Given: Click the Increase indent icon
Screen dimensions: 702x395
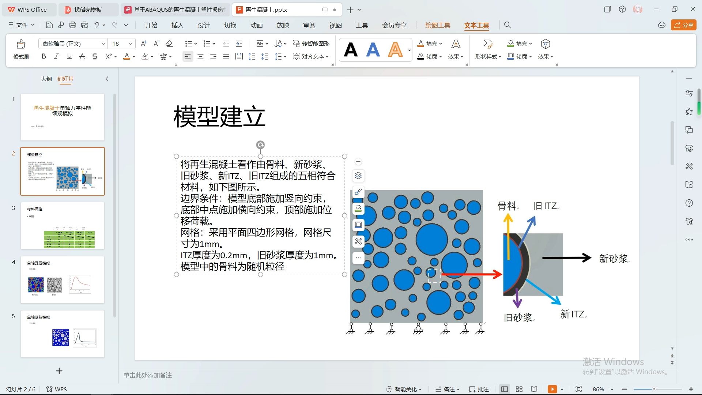Looking at the screenshot, I should [x=239, y=44].
